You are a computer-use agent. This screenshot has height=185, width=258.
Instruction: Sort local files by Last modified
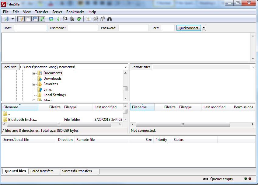108,107
